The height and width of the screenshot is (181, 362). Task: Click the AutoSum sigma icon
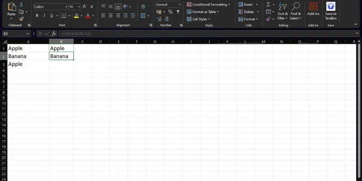coord(268,5)
